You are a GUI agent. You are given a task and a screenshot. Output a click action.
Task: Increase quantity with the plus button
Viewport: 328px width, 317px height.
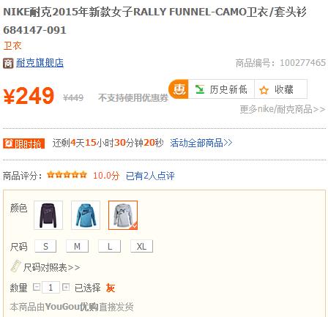(66, 287)
